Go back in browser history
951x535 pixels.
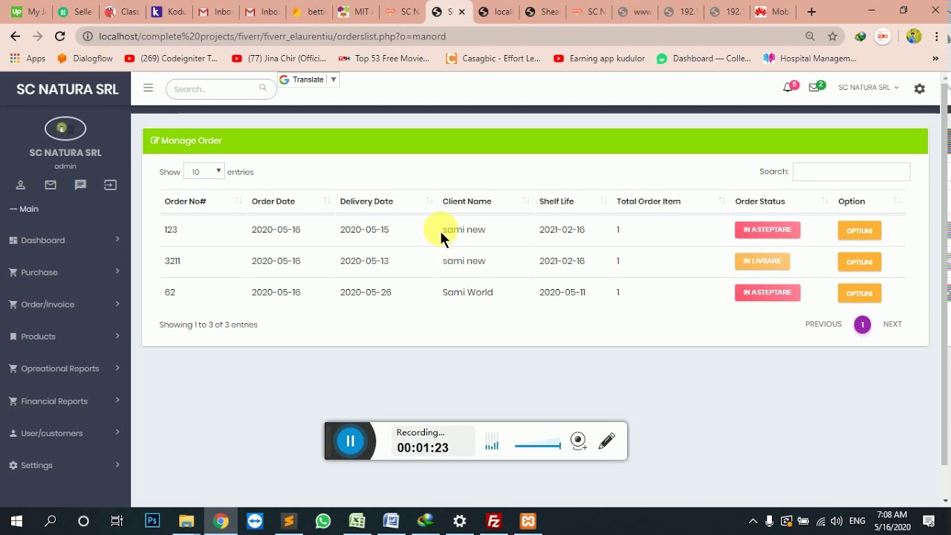pyautogui.click(x=16, y=36)
